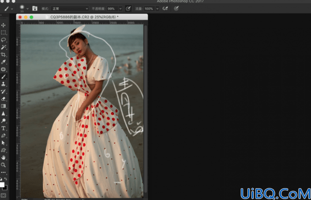The image size is (311, 200).
Task: Minimize the document window with yellow button
Action: pos(26,17)
